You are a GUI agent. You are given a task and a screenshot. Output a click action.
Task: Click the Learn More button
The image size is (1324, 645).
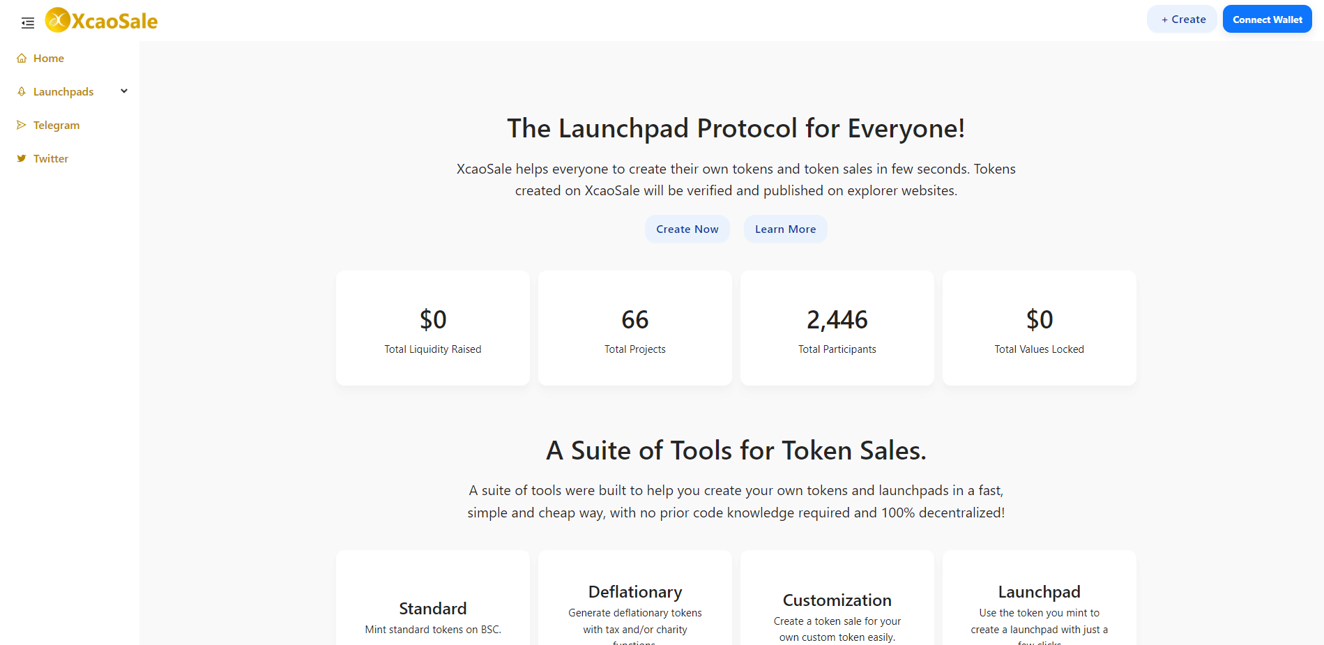[786, 229]
